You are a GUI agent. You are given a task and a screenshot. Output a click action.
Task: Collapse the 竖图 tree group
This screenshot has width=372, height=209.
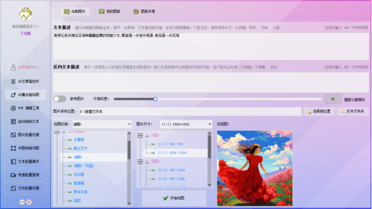140,162
